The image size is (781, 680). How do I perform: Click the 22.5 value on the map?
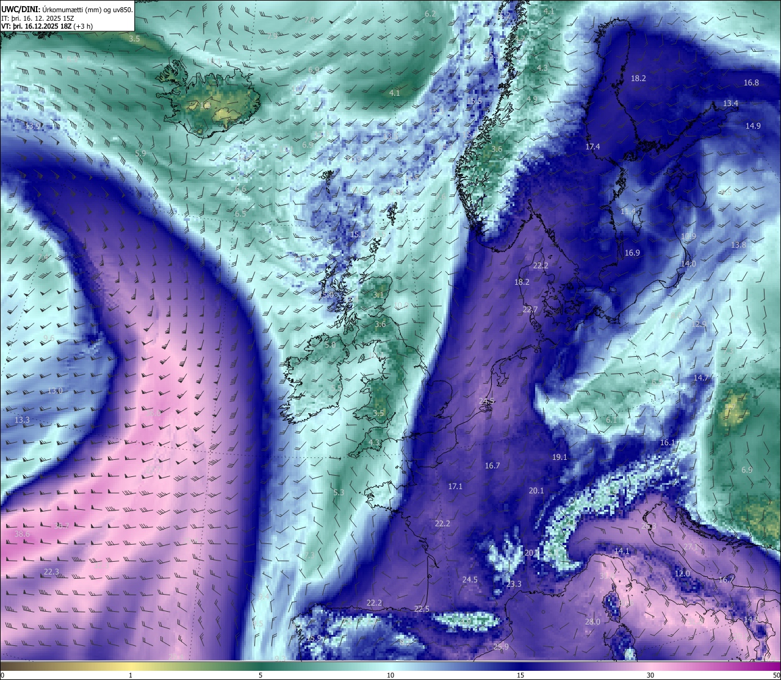422,609
